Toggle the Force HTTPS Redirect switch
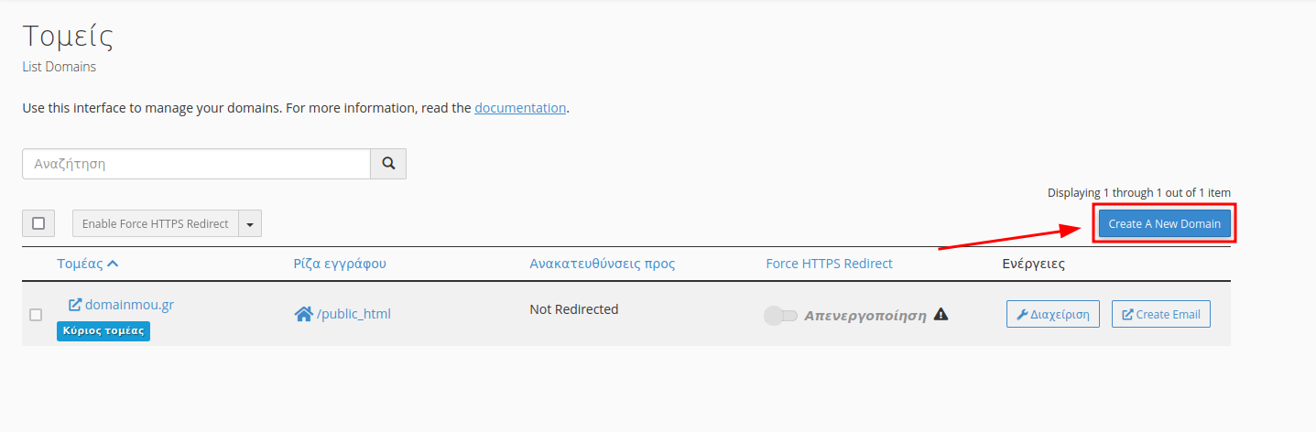The height and width of the screenshot is (432, 1316). coord(780,316)
